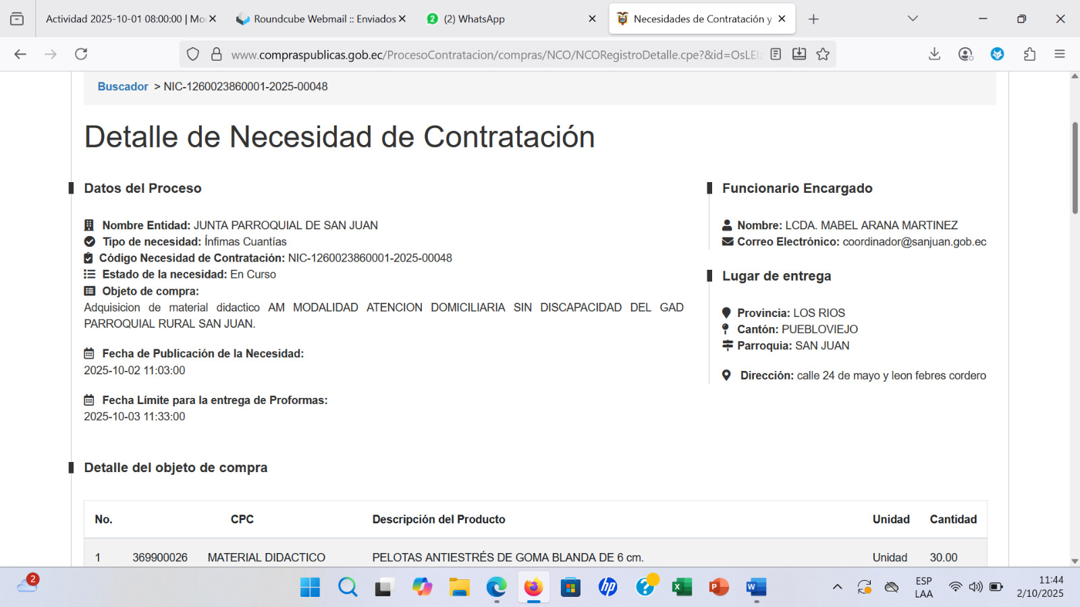Viewport: 1080px width, 607px height.
Task: Open the Firefox downloads panel
Action: coord(934,54)
